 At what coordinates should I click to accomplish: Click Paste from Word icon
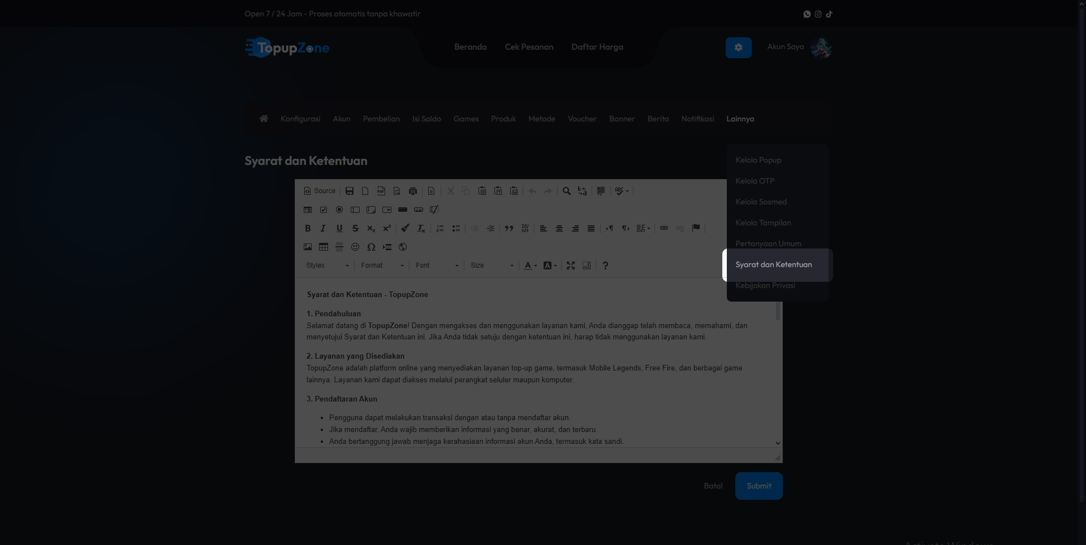pos(514,191)
